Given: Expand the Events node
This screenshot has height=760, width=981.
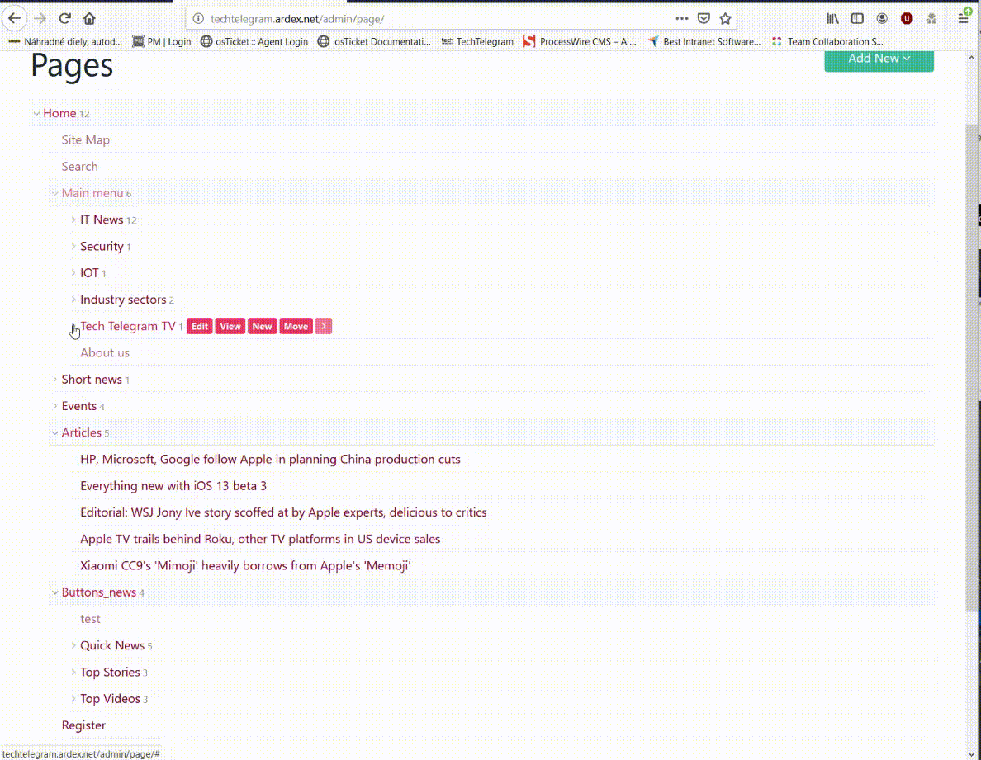Looking at the screenshot, I should 55,406.
